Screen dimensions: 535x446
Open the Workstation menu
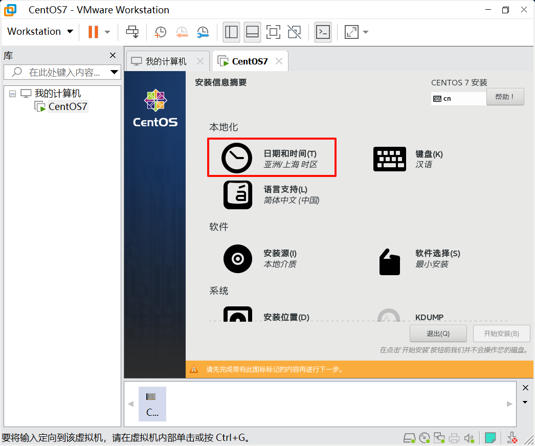(40, 31)
